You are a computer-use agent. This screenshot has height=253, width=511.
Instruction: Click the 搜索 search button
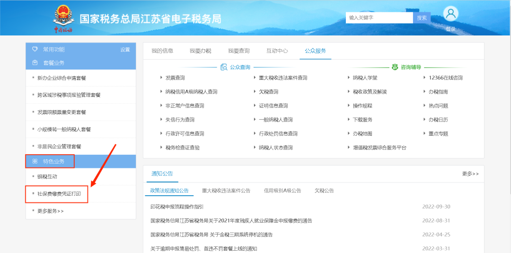pos(422,17)
